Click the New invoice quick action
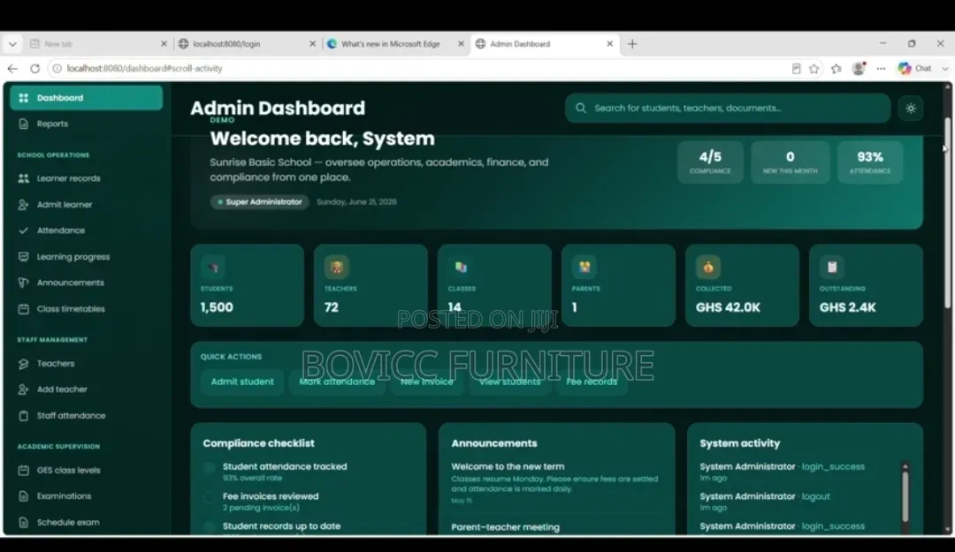This screenshot has height=552, width=955. 427,382
